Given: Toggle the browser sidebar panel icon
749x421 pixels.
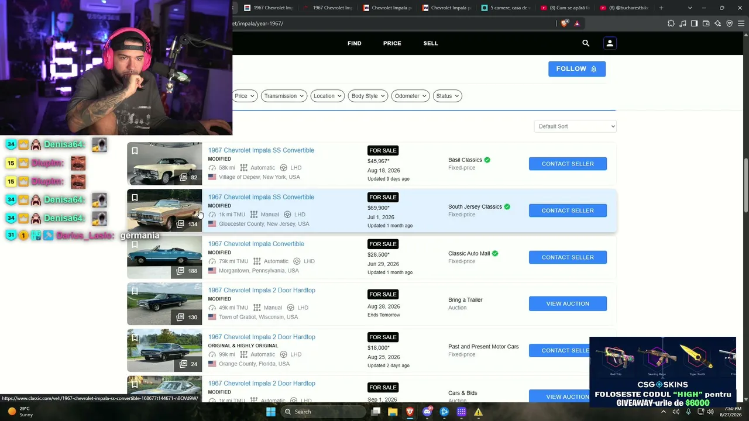Looking at the screenshot, I should coord(694,23).
